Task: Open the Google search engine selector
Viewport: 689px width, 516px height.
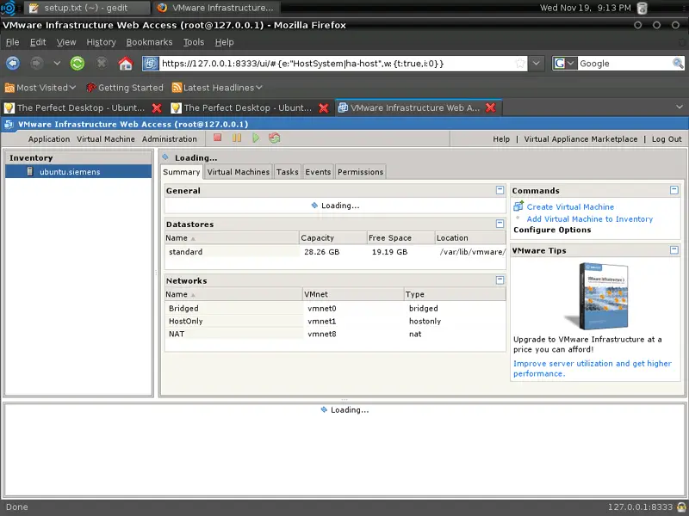Action: (564, 63)
